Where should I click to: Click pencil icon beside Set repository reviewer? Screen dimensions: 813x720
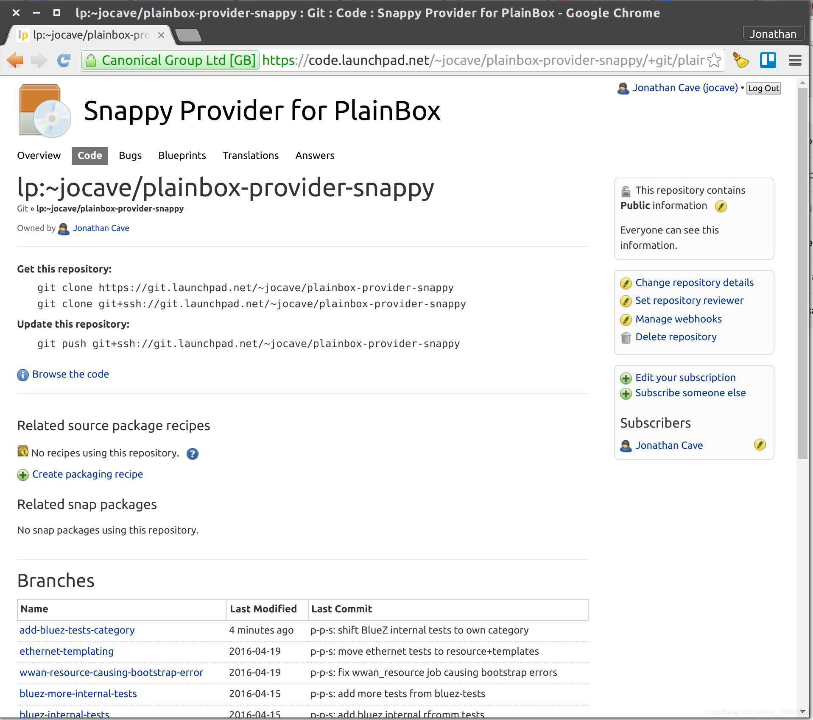click(626, 301)
